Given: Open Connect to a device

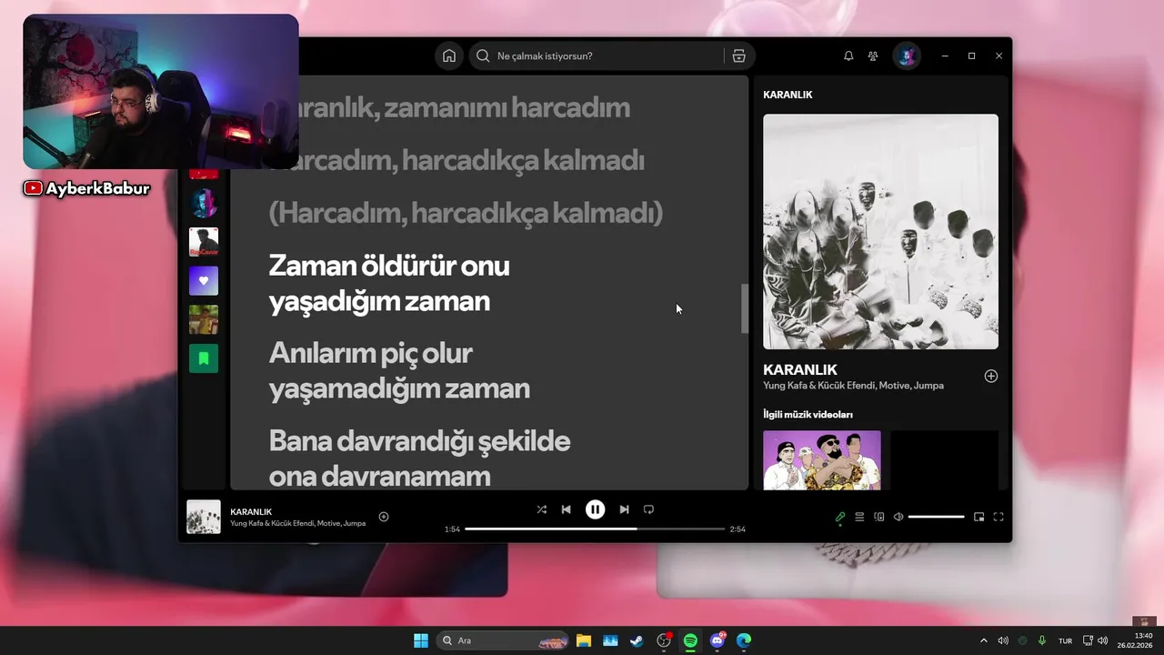Looking at the screenshot, I should coord(878,517).
